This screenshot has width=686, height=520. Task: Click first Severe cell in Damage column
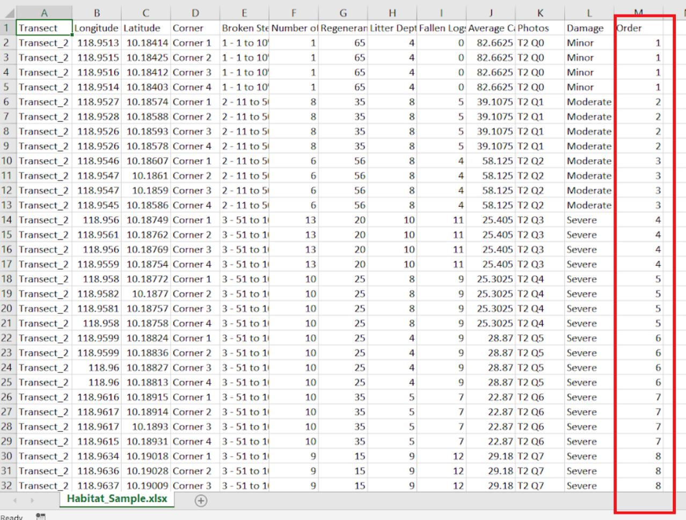589,220
